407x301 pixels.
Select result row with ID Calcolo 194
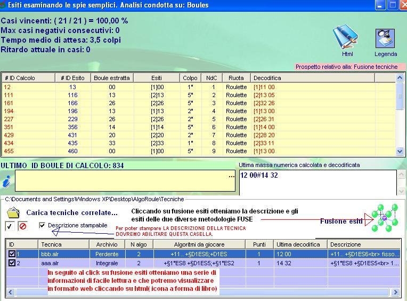click(199, 111)
